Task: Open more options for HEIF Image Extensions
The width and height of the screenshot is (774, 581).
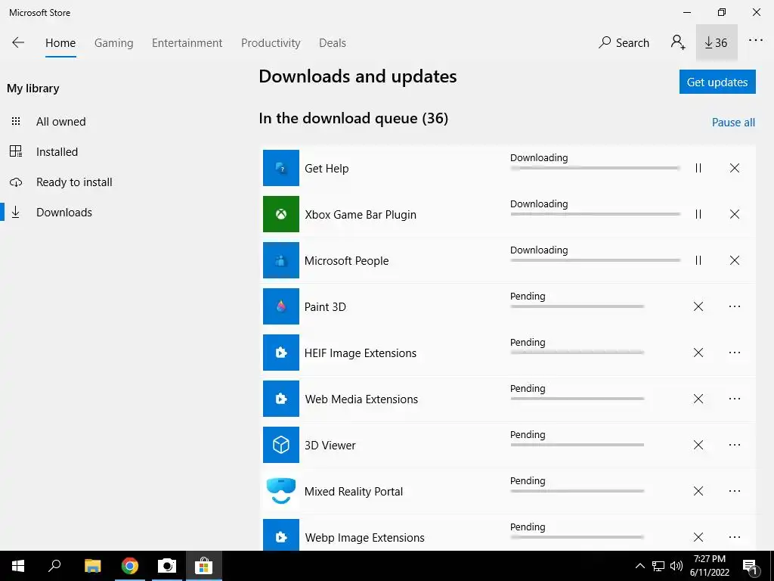Action: click(735, 353)
